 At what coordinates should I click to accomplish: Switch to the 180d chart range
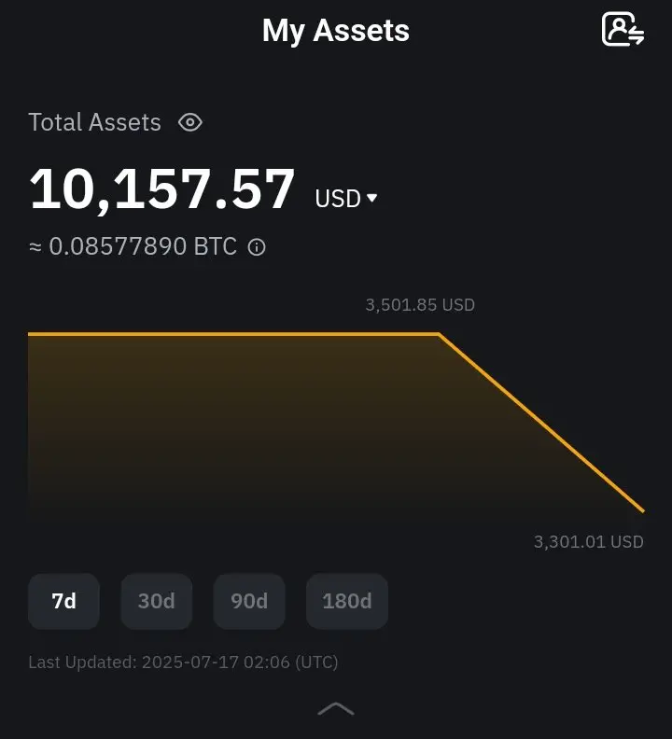click(x=347, y=601)
